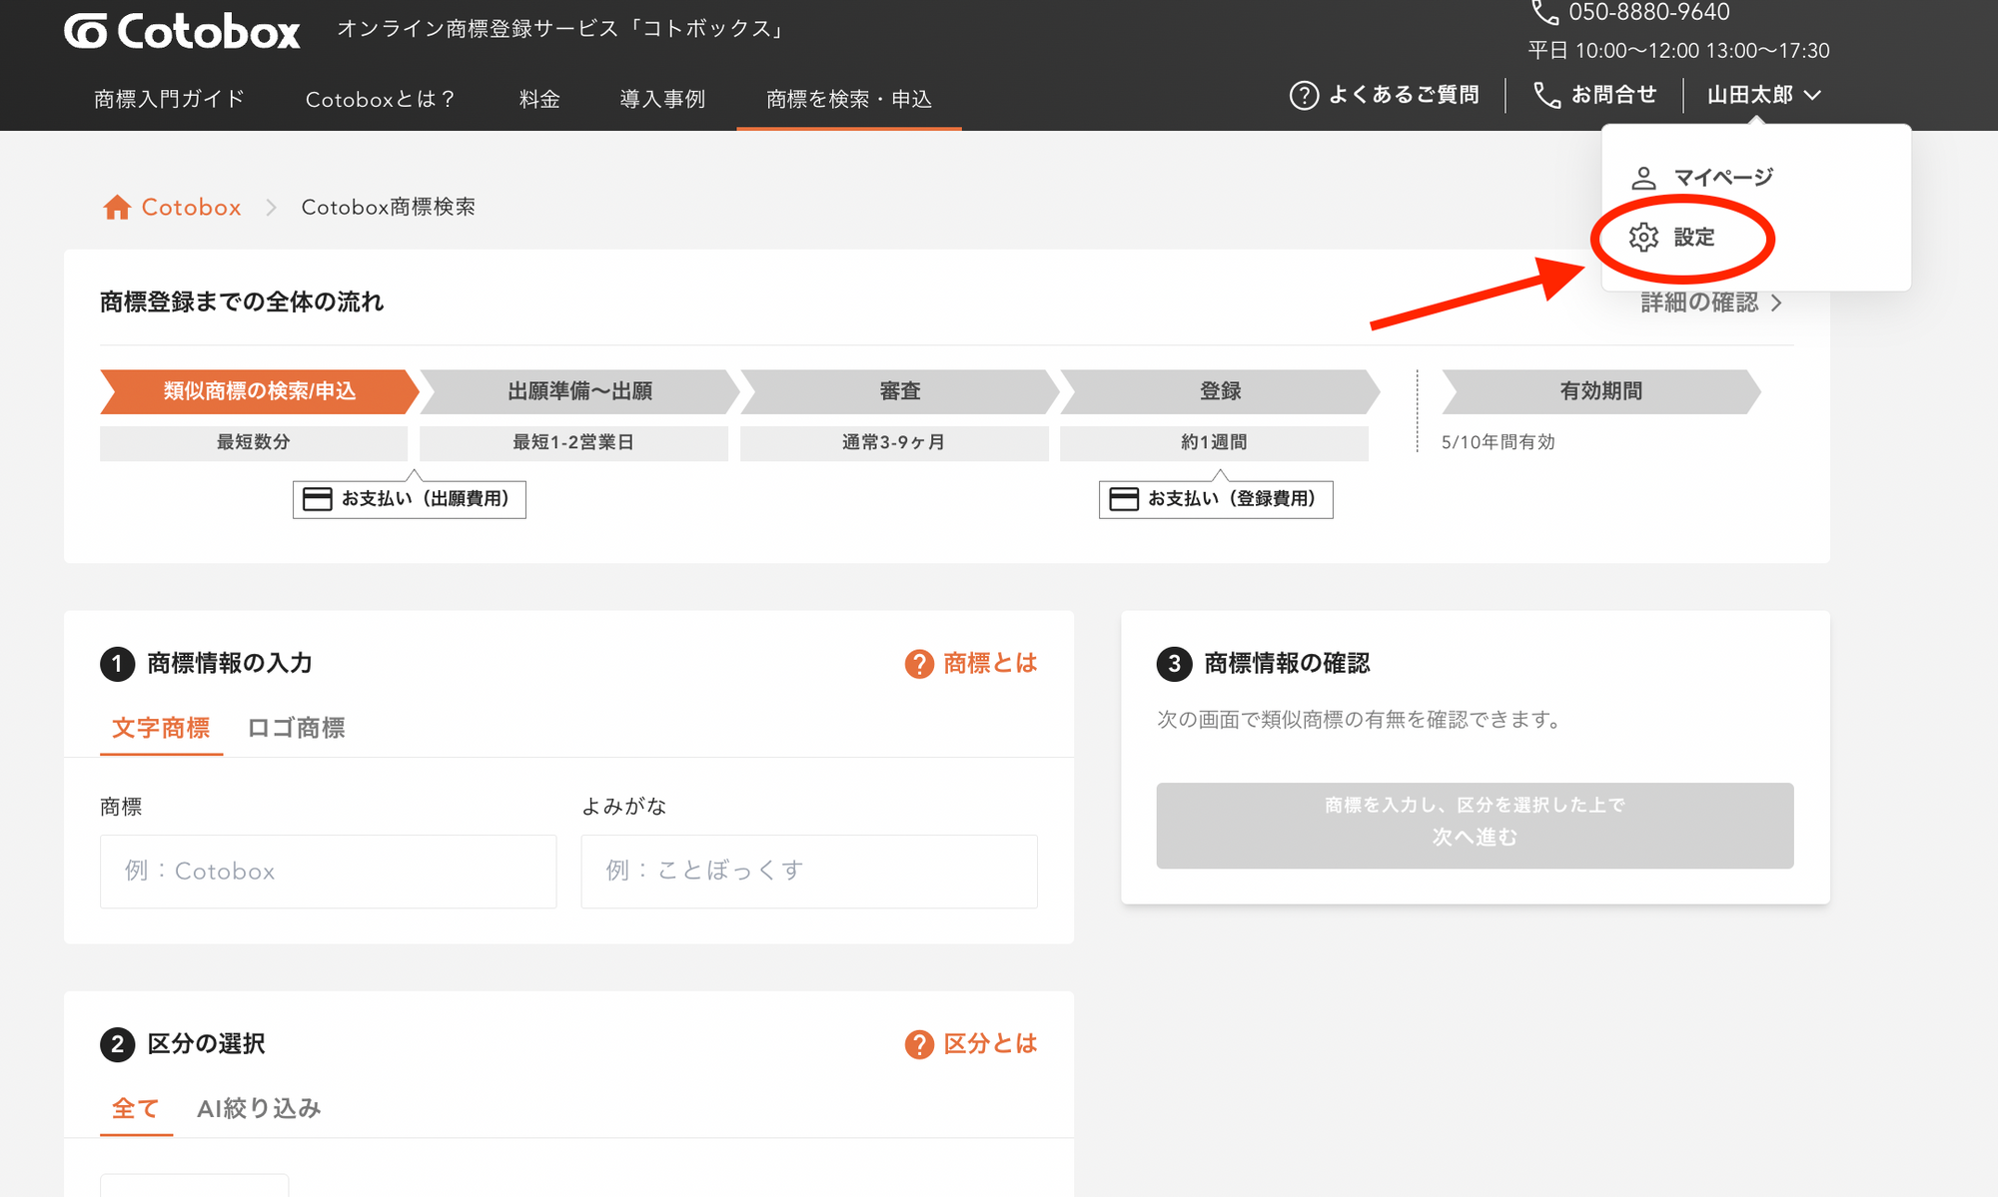Click the settings gear icon in dropdown
This screenshot has width=1998, height=1197.
1643,238
